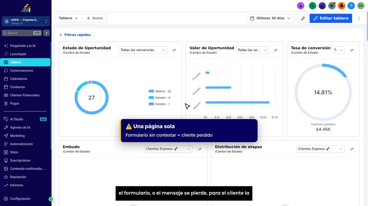
Task: Open the DD user profile avatar
Action: tap(361, 6)
